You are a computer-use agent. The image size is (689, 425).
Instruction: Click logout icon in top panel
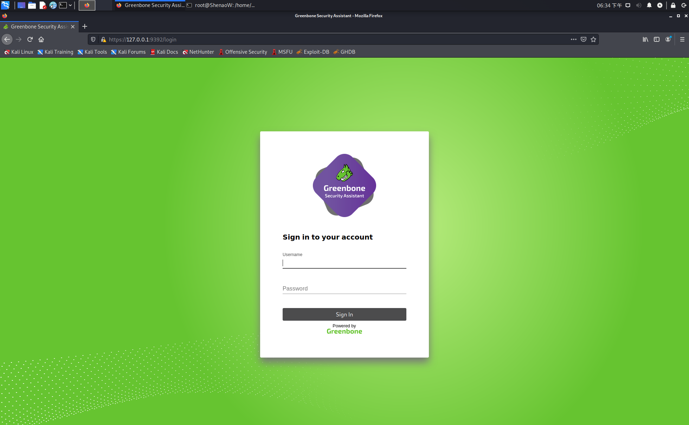pyautogui.click(x=684, y=5)
